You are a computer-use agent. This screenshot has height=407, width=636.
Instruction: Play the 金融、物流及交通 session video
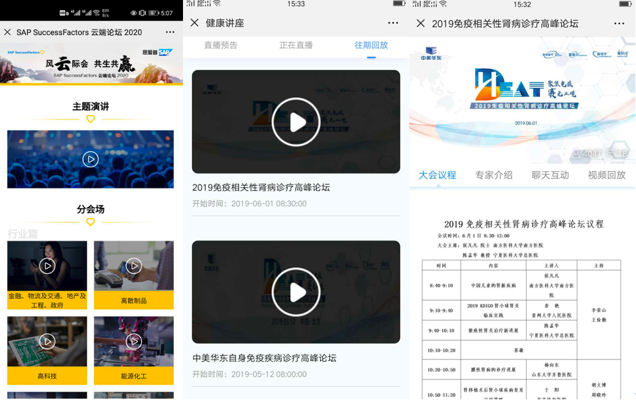tap(48, 266)
